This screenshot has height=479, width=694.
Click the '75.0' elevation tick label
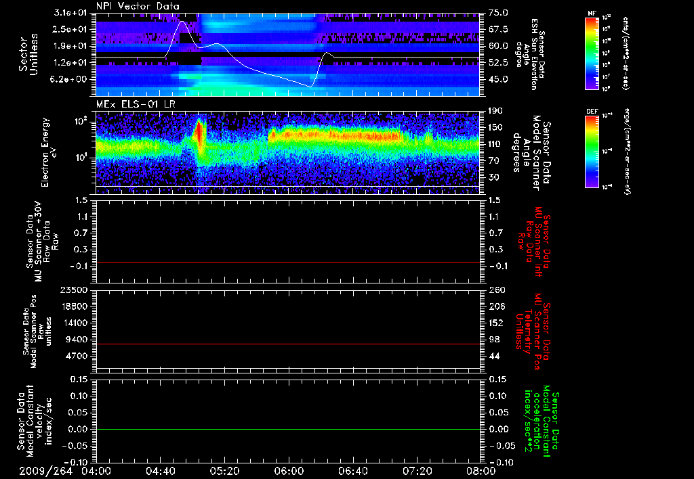(498, 13)
